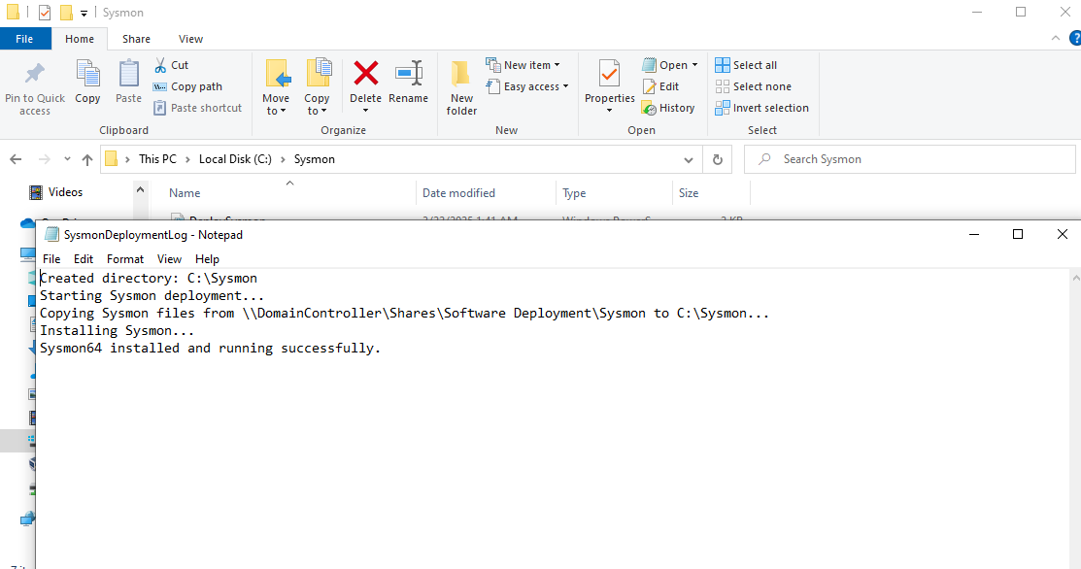Open the address bar history dropdown
This screenshot has width=1081, height=569.
tap(688, 159)
